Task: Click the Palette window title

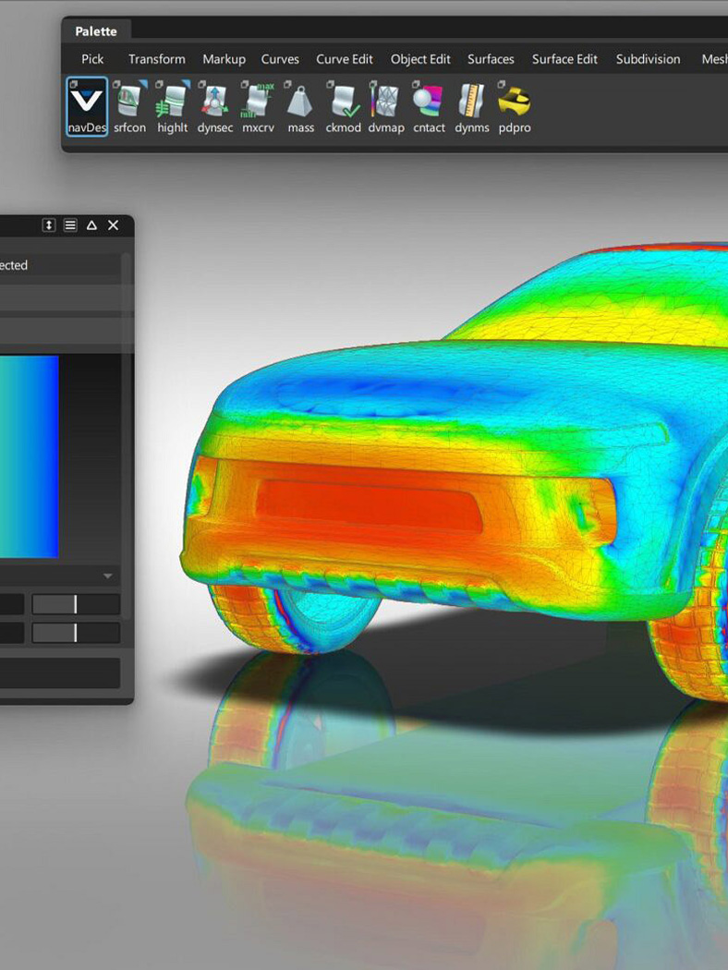Action: point(96,30)
